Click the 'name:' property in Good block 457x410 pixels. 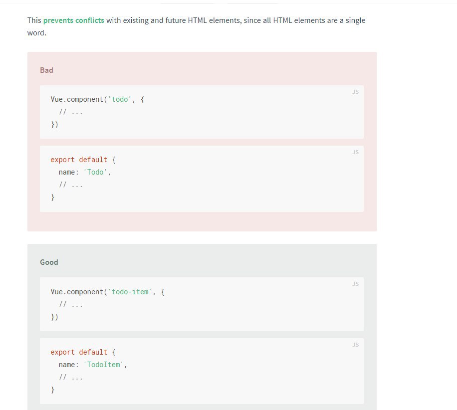point(69,365)
